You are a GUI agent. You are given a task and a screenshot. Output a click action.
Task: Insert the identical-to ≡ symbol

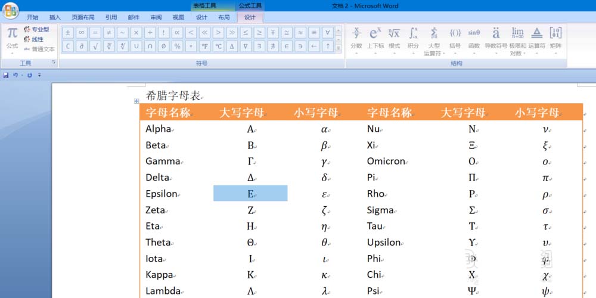coord(314,33)
